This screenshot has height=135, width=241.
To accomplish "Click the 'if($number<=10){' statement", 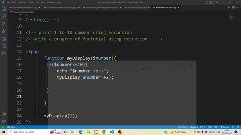I will click(x=67, y=64).
